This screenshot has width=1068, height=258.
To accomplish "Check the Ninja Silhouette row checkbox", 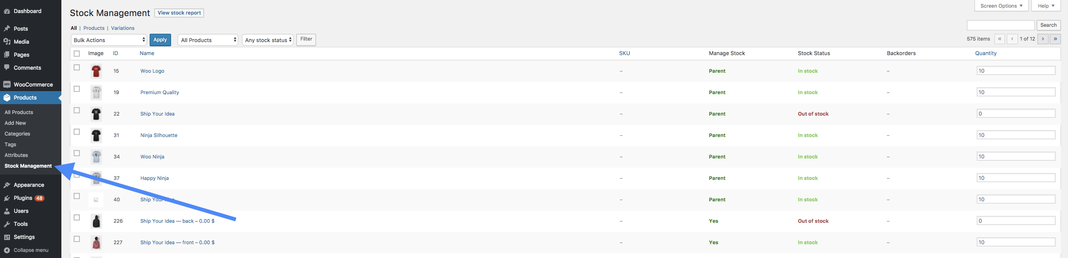I will pyautogui.click(x=77, y=132).
